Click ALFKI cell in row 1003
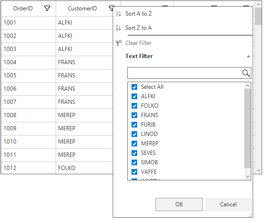This screenshot has height=221, width=264. pyautogui.click(x=84, y=49)
